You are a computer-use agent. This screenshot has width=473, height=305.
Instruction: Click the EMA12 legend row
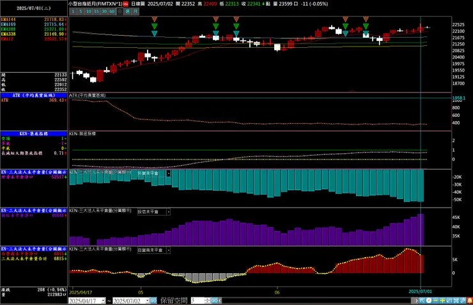coord(33,39)
